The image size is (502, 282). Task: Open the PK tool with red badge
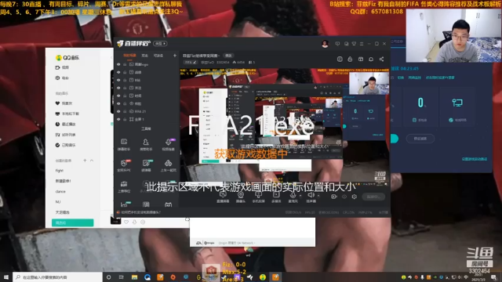pos(124,165)
